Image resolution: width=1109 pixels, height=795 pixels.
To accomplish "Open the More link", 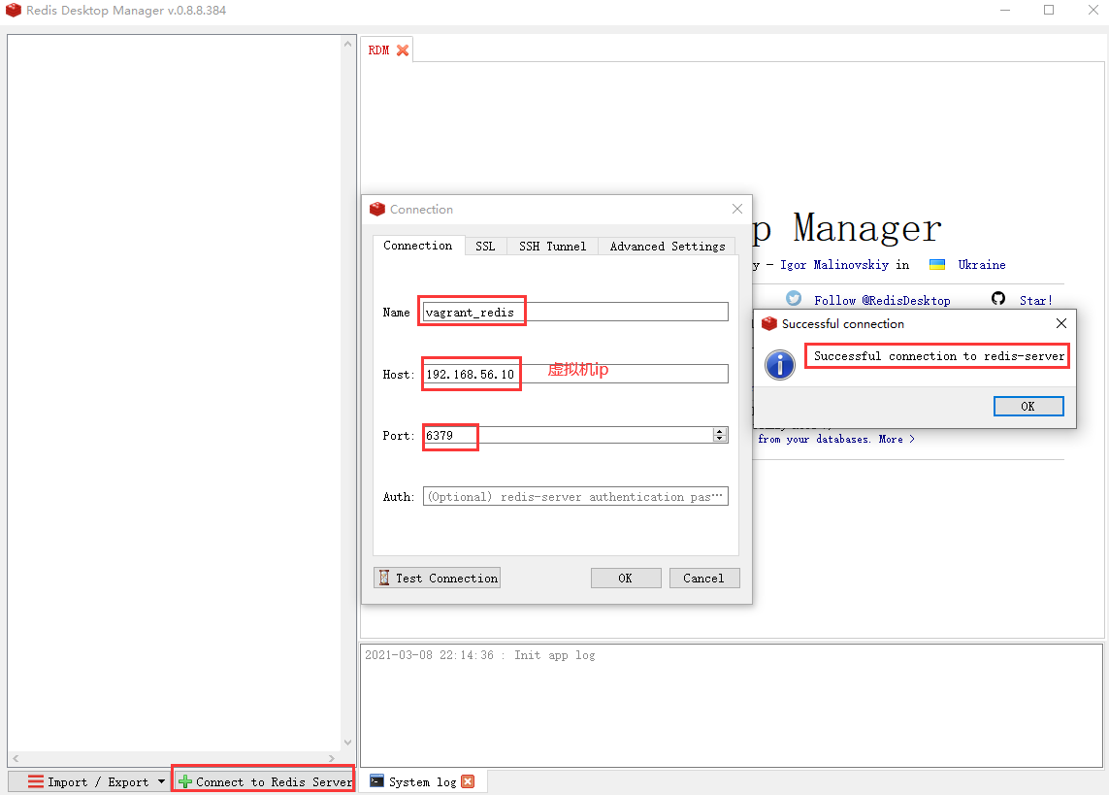I will [x=897, y=439].
